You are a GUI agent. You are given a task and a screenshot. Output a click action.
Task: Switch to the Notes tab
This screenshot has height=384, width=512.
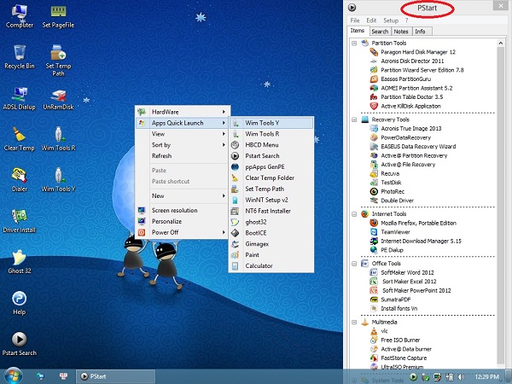(x=401, y=32)
